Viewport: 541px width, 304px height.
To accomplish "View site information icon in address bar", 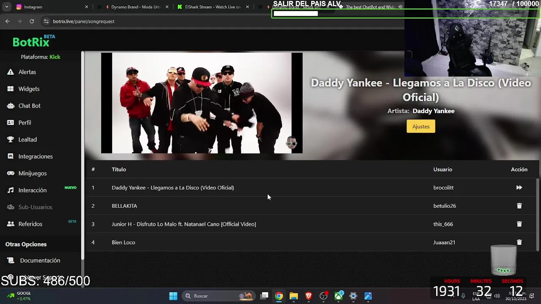I will pyautogui.click(x=46, y=21).
